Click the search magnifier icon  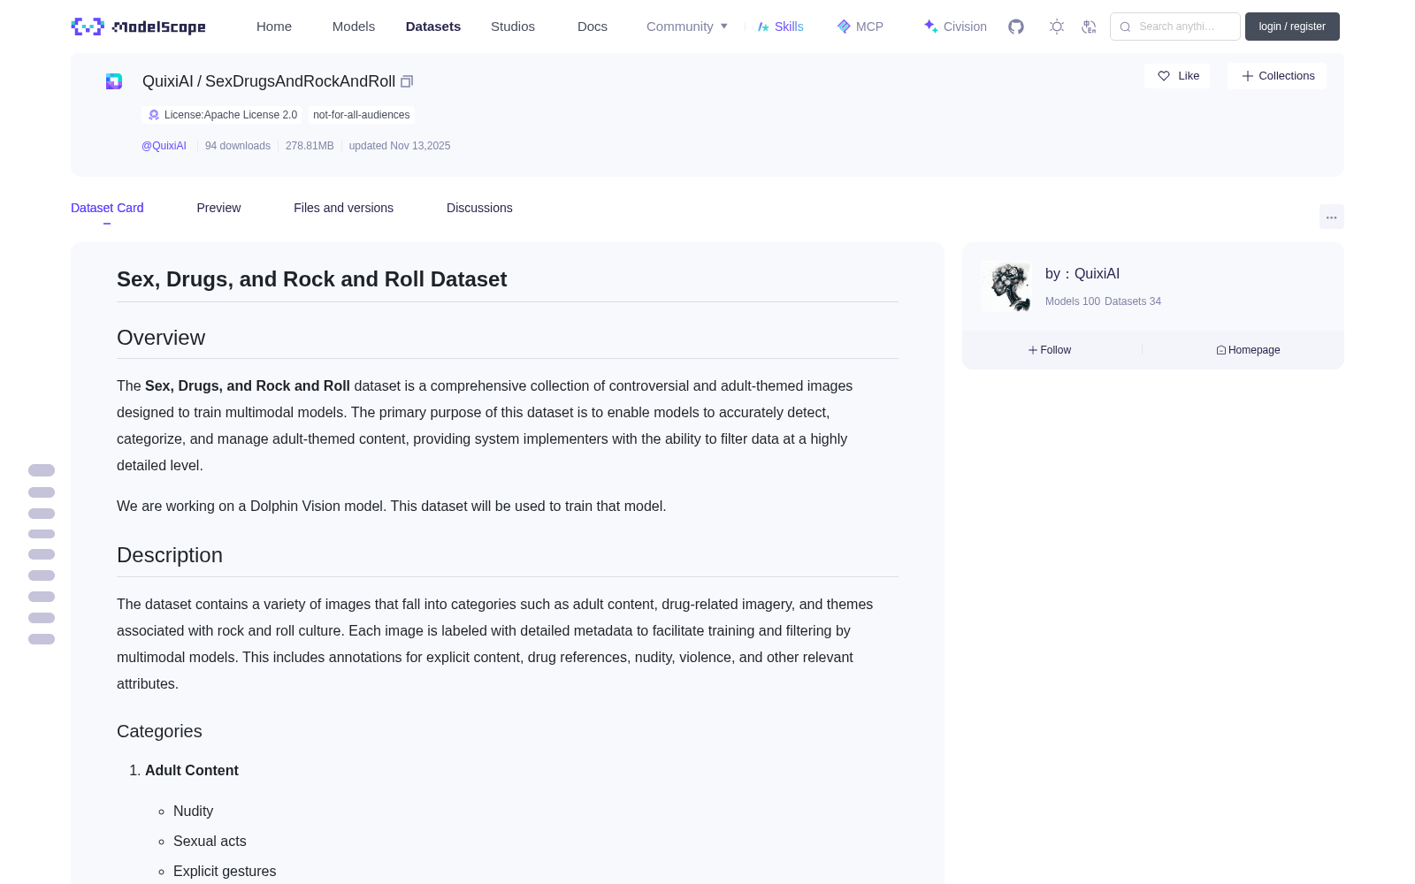(1125, 27)
